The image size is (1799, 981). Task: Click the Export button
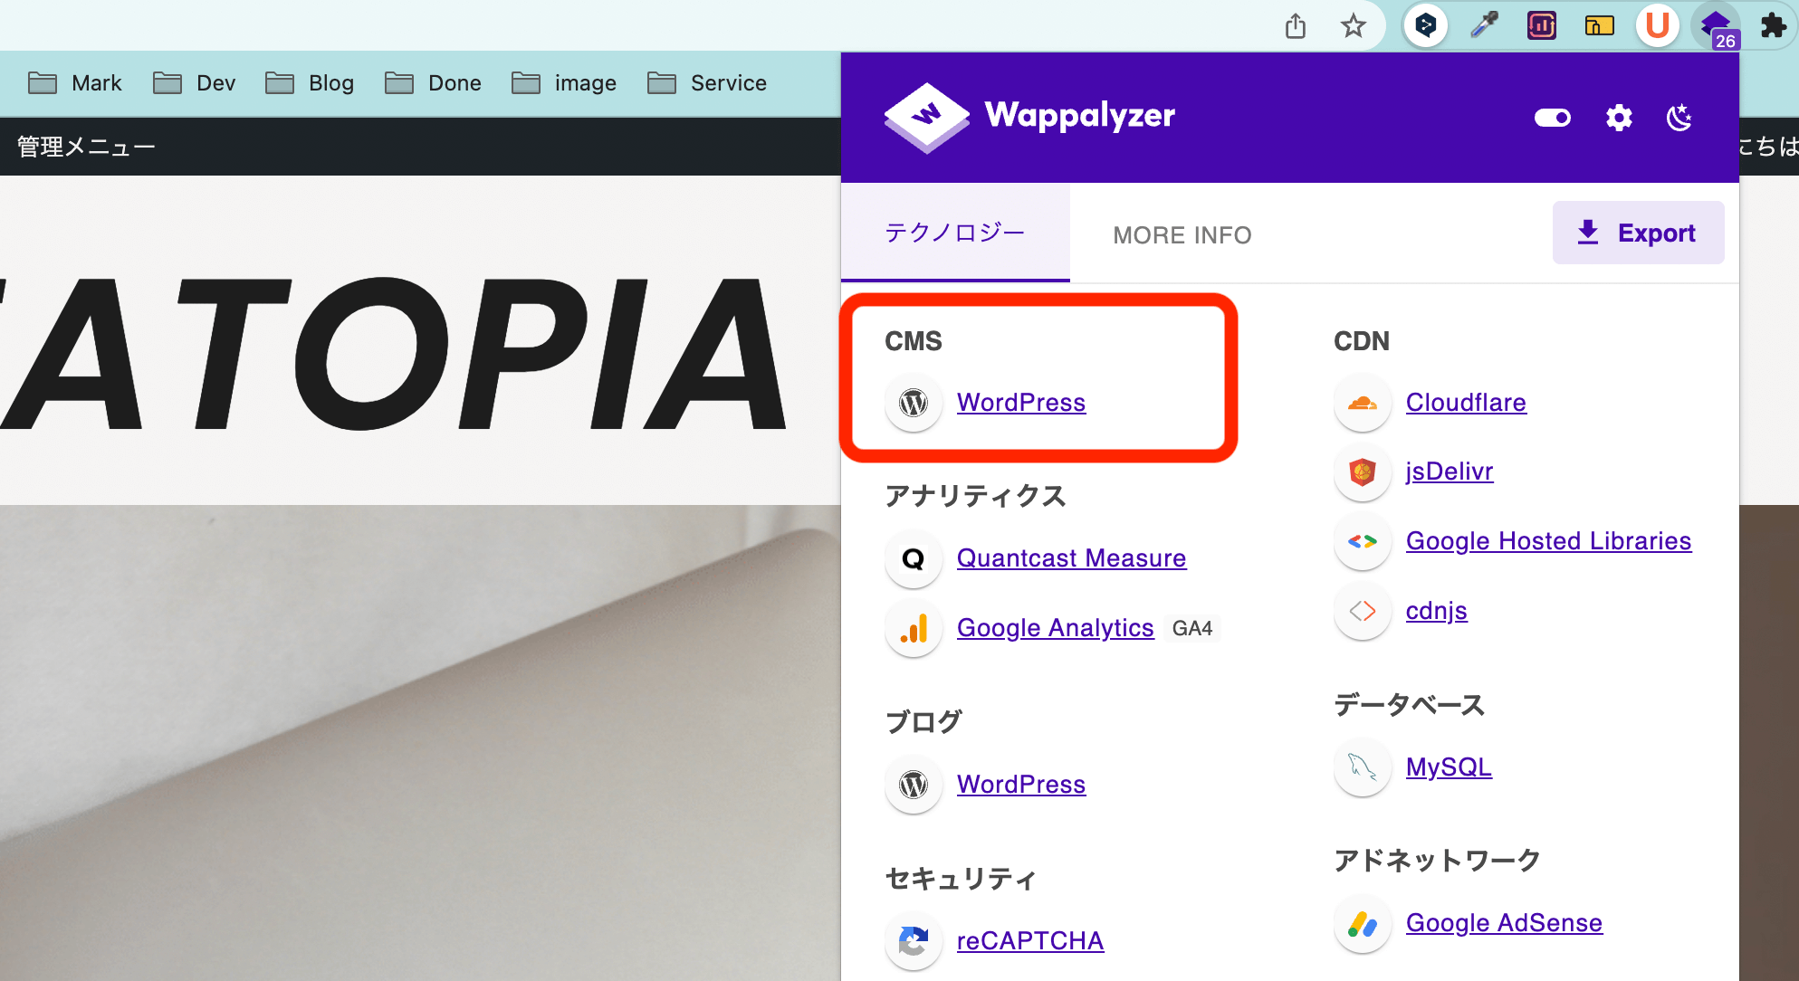tap(1639, 233)
